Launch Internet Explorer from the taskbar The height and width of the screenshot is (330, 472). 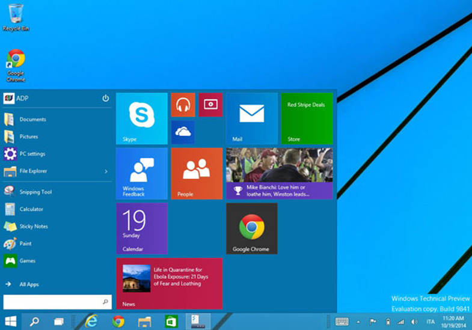[x=91, y=322]
